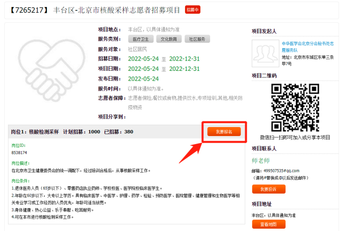Click the 岗位条件 green label
Image resolution: width=344 pixels, height=231 pixels.
[x=20, y=181]
